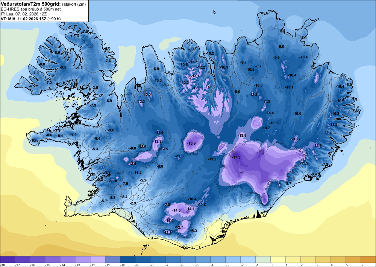The width and height of the screenshot is (376, 267).
Task: Click the -5.5 temperature label
Action: click(x=143, y=180)
